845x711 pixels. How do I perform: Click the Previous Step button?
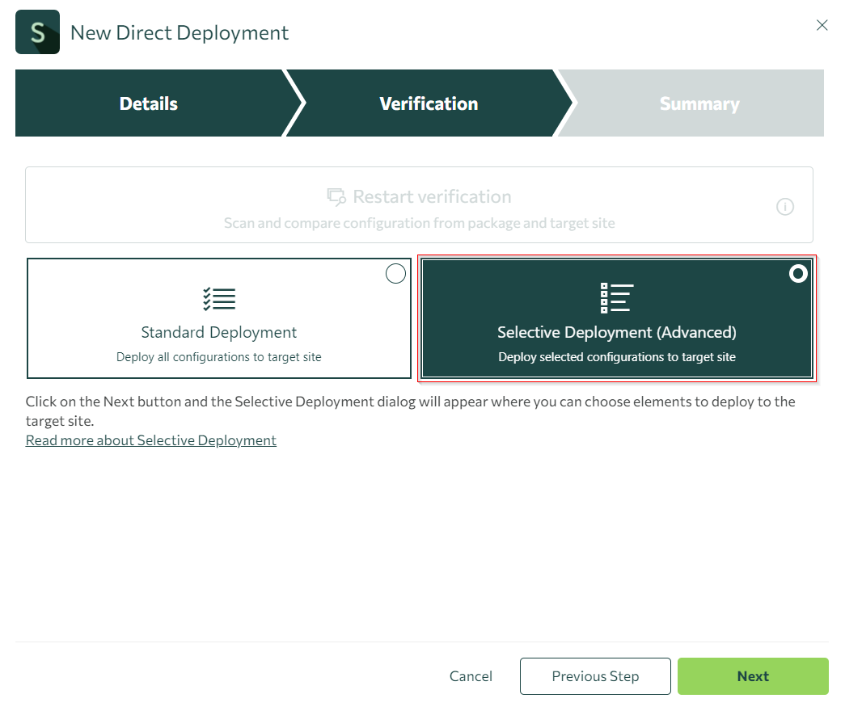[595, 676]
